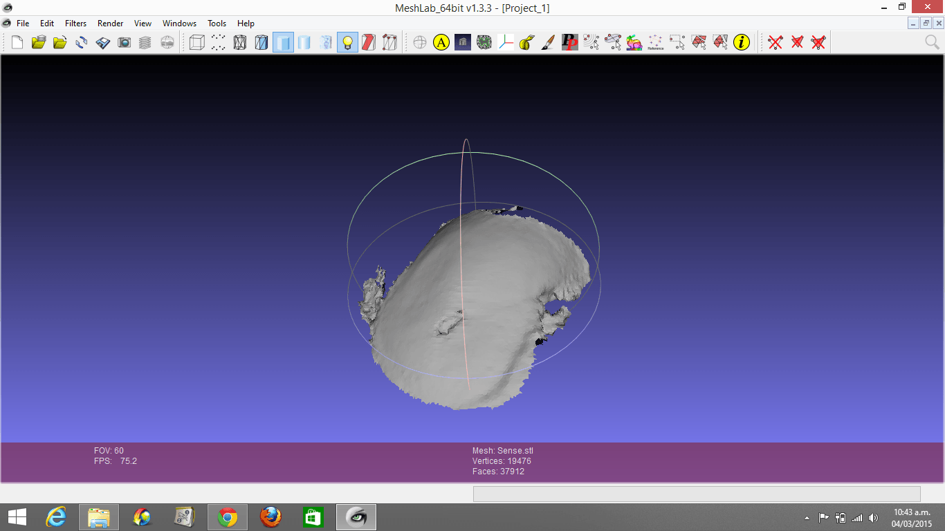
Task: Toggle selected vertex rendering icon
Action: tap(390, 43)
